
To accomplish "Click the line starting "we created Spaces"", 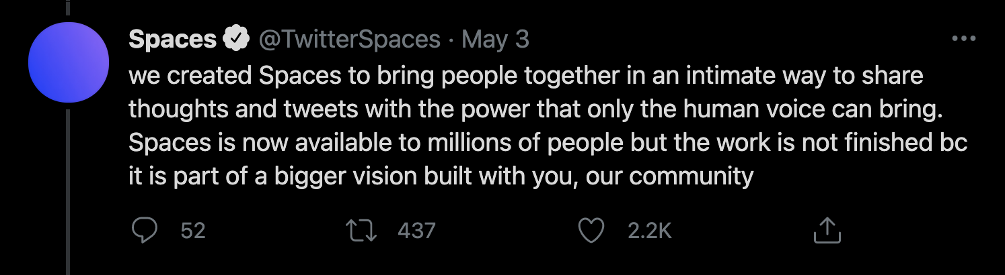I will (525, 76).
